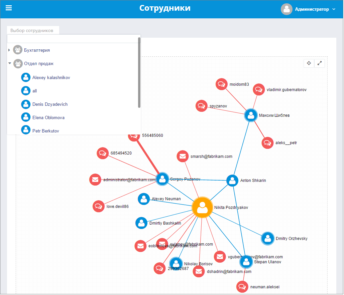The height and width of the screenshot is (295, 344).
Task: Click the employee list scrollbar thumb
Action: pyautogui.click(x=139, y=72)
